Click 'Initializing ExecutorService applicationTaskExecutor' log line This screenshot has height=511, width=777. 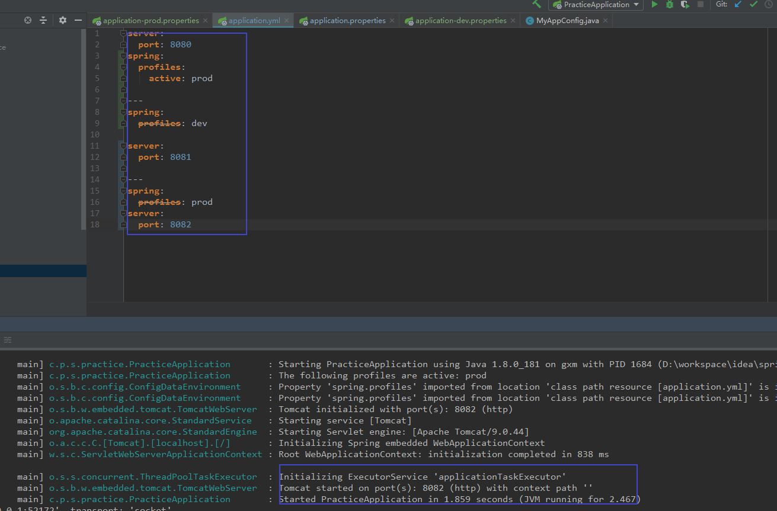pos(423,477)
